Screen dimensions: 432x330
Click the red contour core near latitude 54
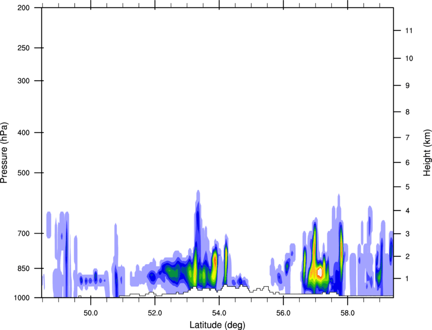215,260
